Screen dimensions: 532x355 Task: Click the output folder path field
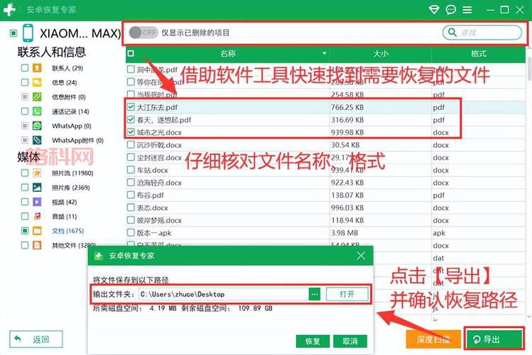pyautogui.click(x=223, y=294)
